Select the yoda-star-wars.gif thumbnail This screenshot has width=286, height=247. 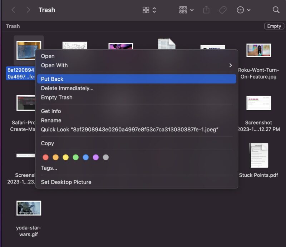point(28,208)
